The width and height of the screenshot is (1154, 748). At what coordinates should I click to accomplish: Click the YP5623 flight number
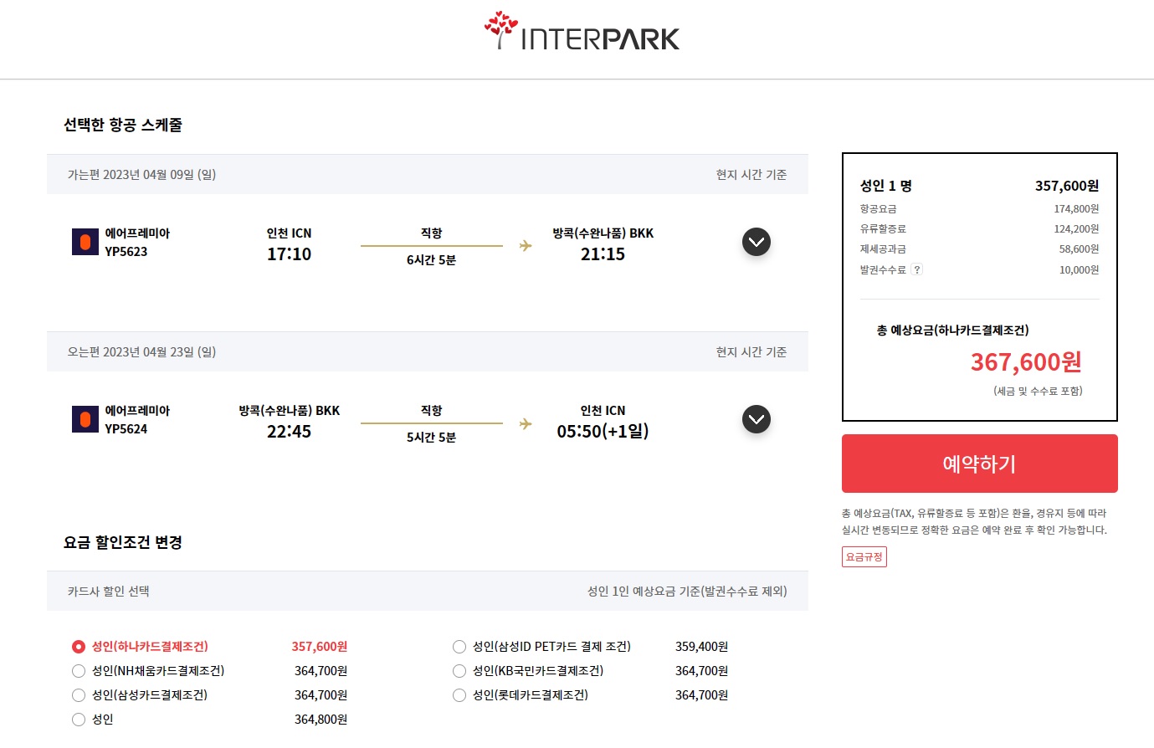(x=126, y=252)
